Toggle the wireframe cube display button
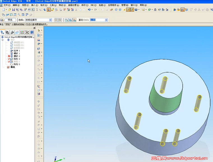This screenshot has width=213, height=162. 116,10
